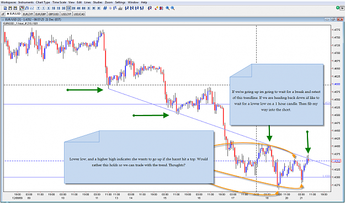Image resolution: width=345 pixels, height=203 pixels.
Task: Open the Window menu
Action: (x=134, y=2)
